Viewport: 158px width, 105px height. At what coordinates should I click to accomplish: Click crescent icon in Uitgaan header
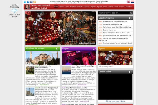pyautogui.click(x=94, y=49)
